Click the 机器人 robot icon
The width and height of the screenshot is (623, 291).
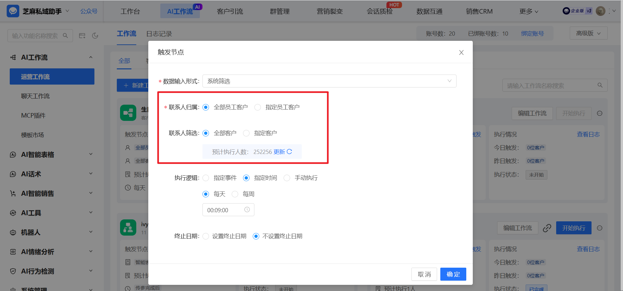point(13,232)
